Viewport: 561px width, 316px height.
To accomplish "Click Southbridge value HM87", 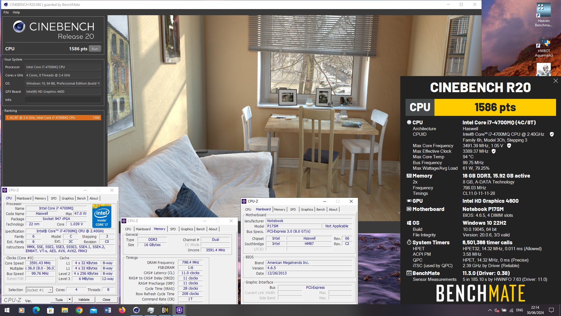I will tap(309, 244).
